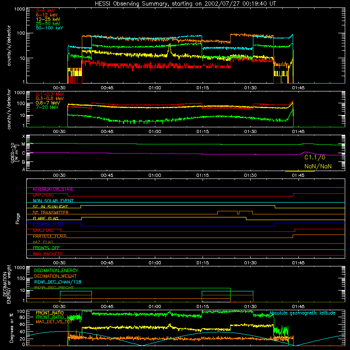This screenshot has height=350, width=350.
Task: Click the DECIMATION_WEIGHT legend label
Action: click(56, 276)
